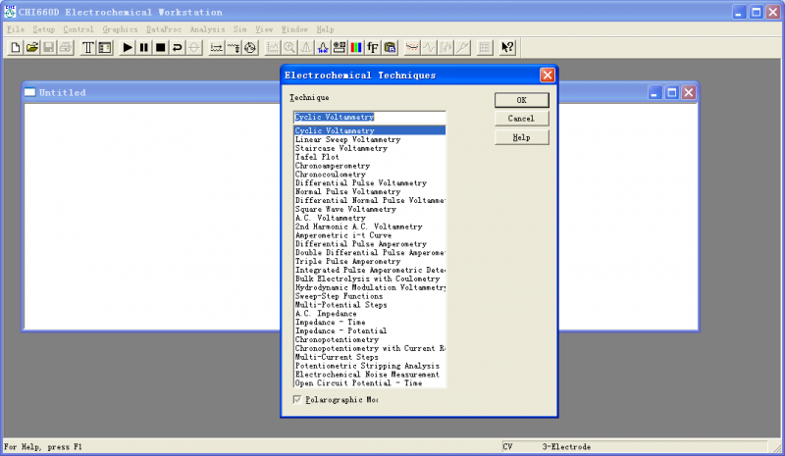Select Multi-Potential Steps
Screen dimensions: 785x456
point(370,305)
